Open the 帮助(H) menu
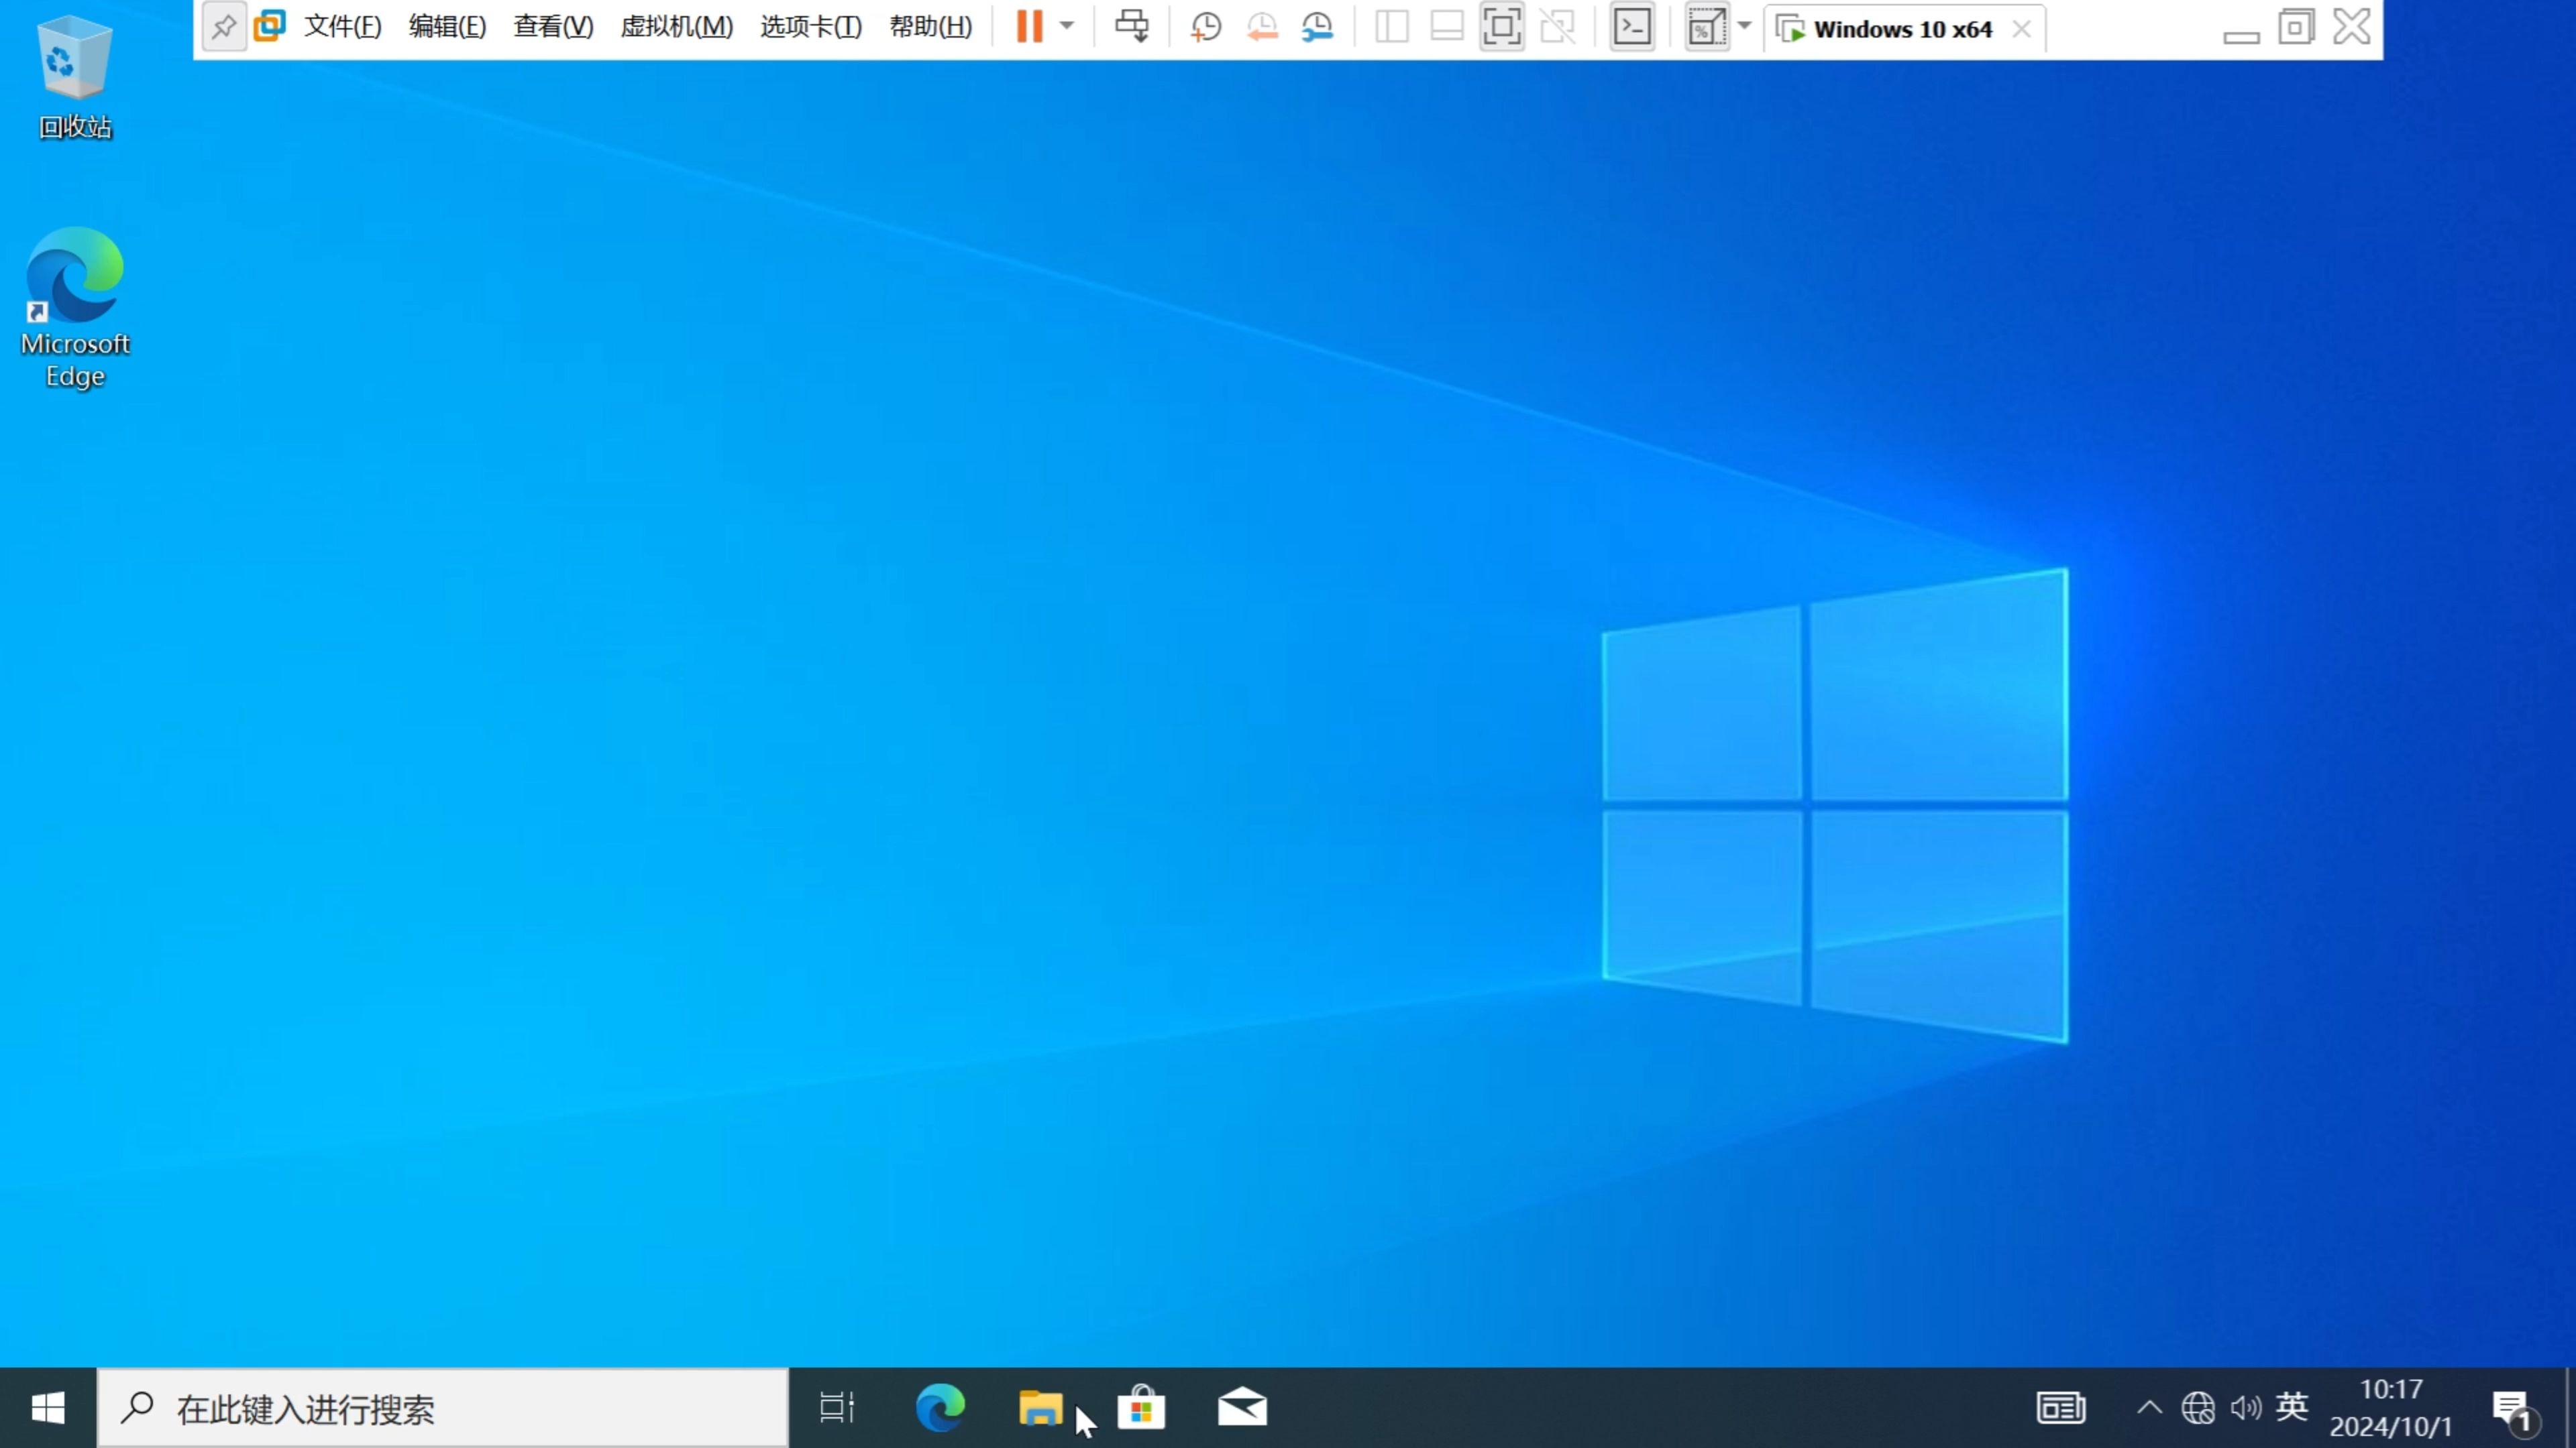The height and width of the screenshot is (1448, 2576). [931, 27]
